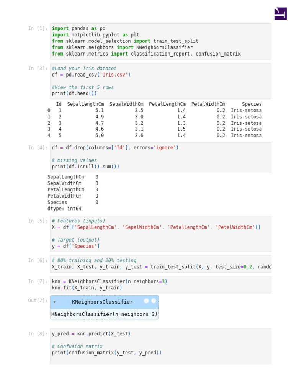Select the 'In [4]:' prompt label
Screen dimensions: 294x392
38,148
